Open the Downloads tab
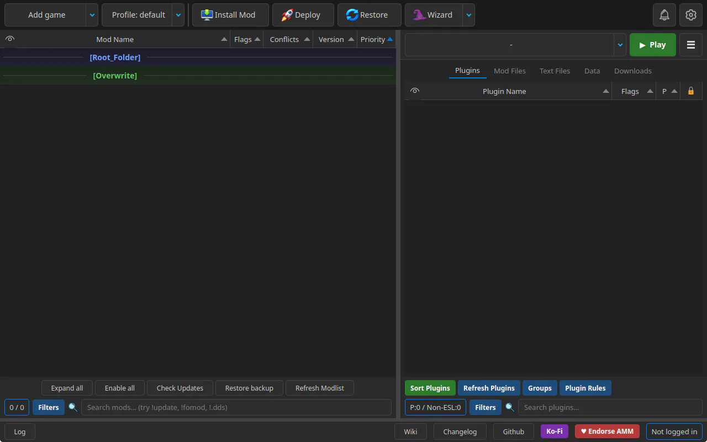Viewport: 707px width, 442px height. (633, 71)
